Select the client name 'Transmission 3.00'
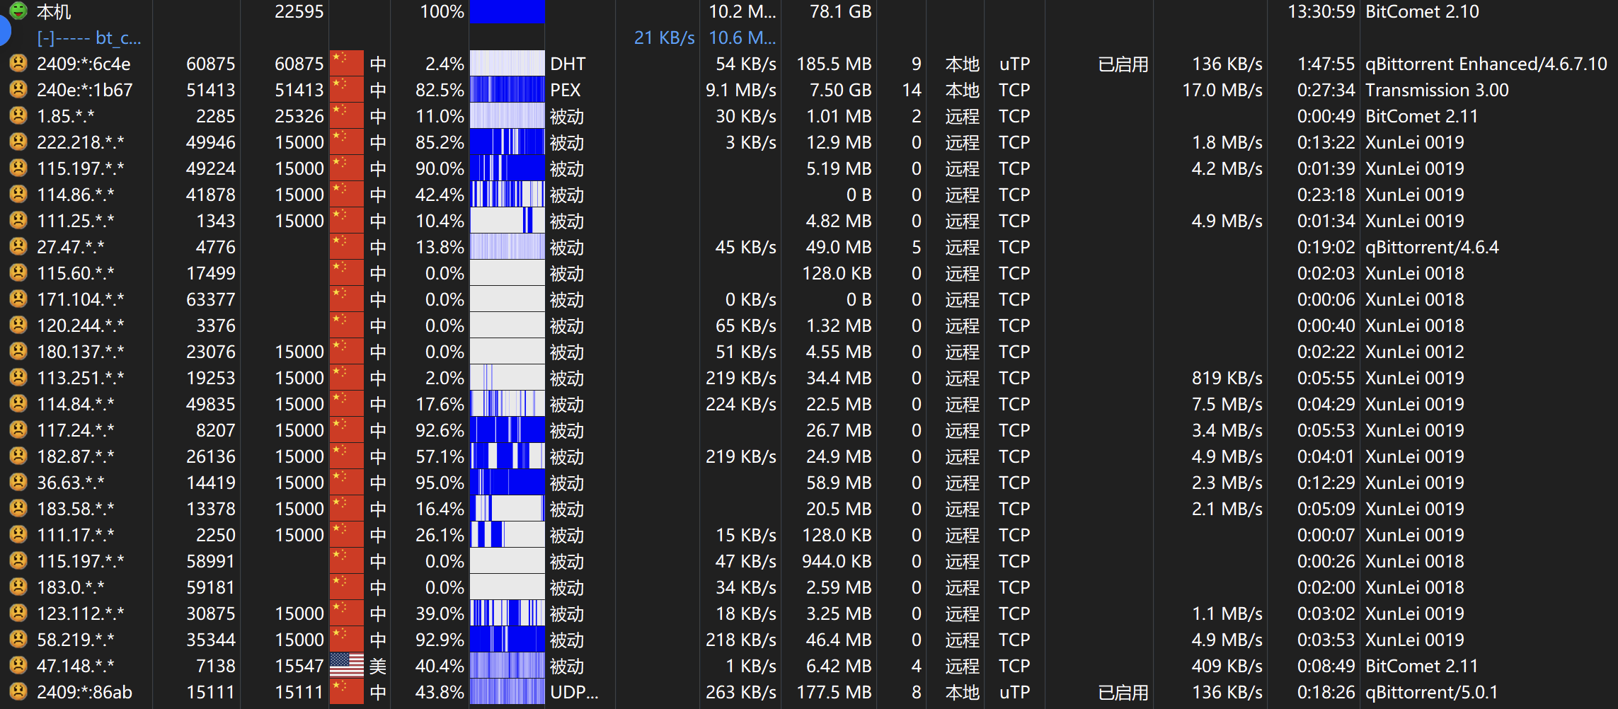 (x=1437, y=90)
